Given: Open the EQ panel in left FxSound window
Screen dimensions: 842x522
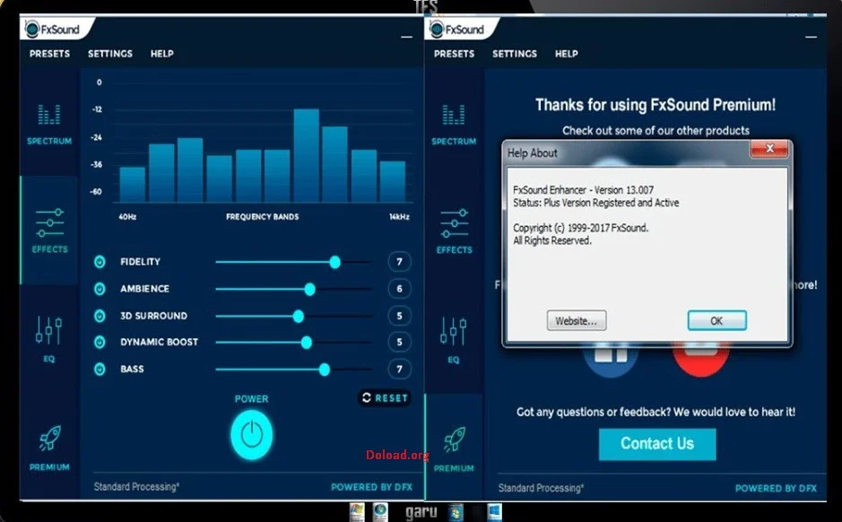Looking at the screenshot, I should [x=48, y=338].
